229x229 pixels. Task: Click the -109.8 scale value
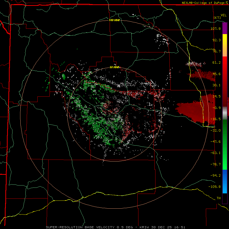coord(214,187)
